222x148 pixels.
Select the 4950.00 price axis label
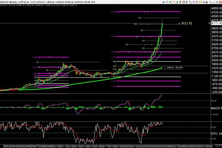click(x=216, y=8)
